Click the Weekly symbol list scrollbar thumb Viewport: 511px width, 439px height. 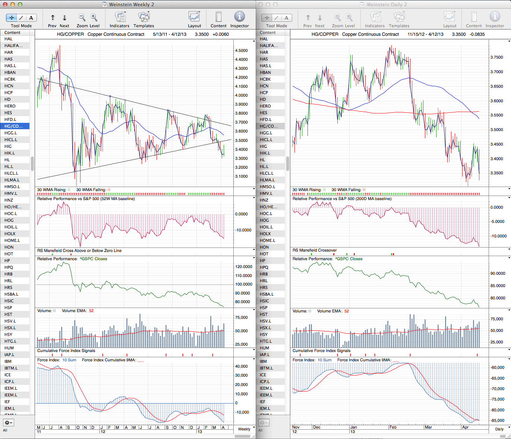(32, 163)
